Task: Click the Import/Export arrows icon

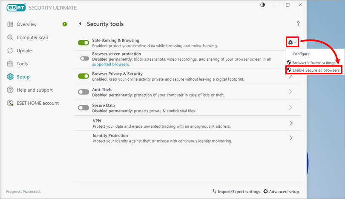Action: pos(214,191)
